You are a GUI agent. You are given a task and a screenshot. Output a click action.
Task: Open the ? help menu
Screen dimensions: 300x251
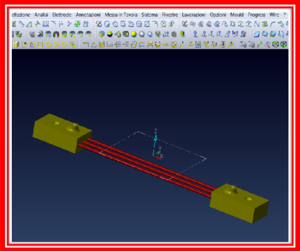click(284, 14)
